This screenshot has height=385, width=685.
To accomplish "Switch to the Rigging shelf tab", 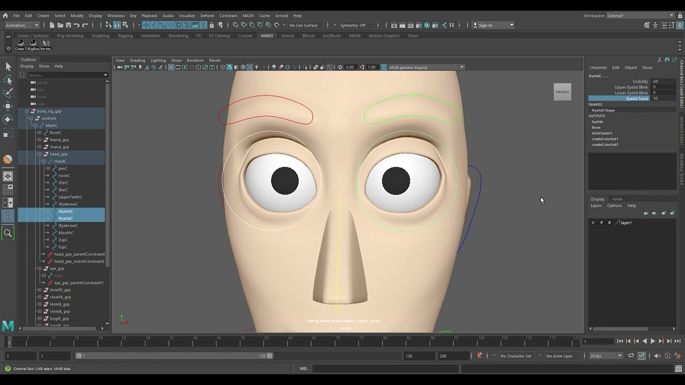I will coord(125,36).
